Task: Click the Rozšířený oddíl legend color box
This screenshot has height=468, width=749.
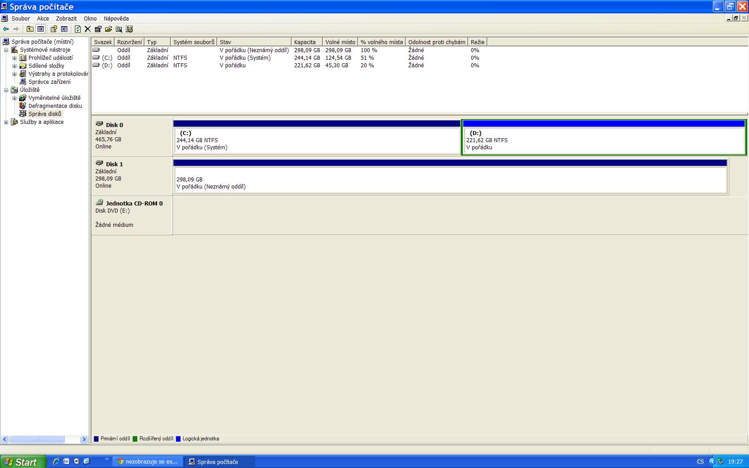Action: click(135, 439)
